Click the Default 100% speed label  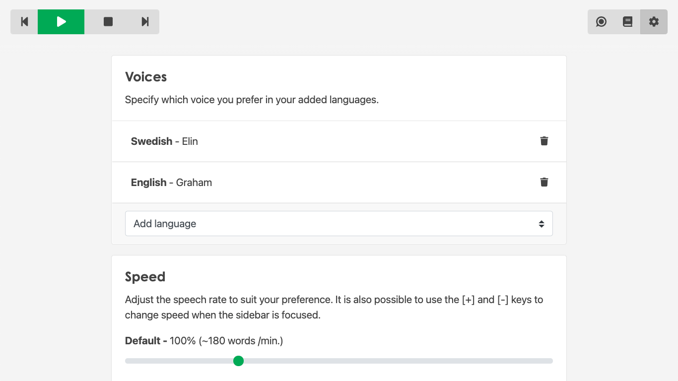point(203,341)
